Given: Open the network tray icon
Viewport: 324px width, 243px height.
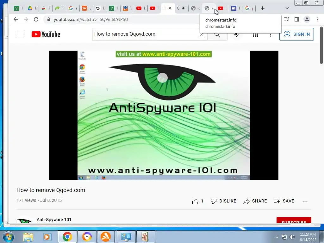Looking at the screenshot, I should (x=284, y=237).
